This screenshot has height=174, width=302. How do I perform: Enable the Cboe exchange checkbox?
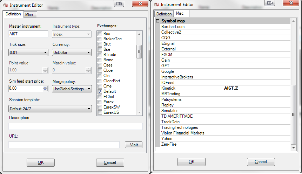[x=100, y=71]
